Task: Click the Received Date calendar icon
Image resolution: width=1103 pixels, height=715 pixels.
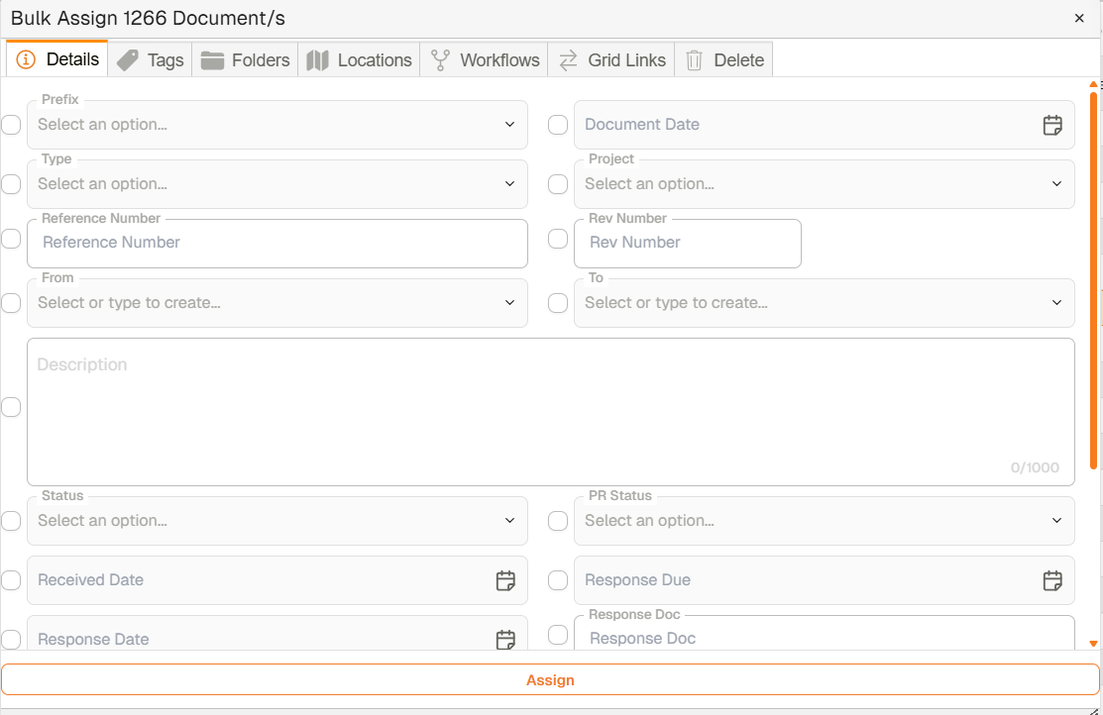Action: pos(505,580)
